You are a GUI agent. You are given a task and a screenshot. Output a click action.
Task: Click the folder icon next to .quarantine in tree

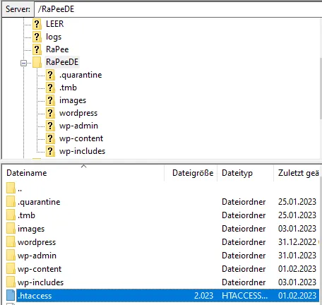pyautogui.click(x=50, y=75)
